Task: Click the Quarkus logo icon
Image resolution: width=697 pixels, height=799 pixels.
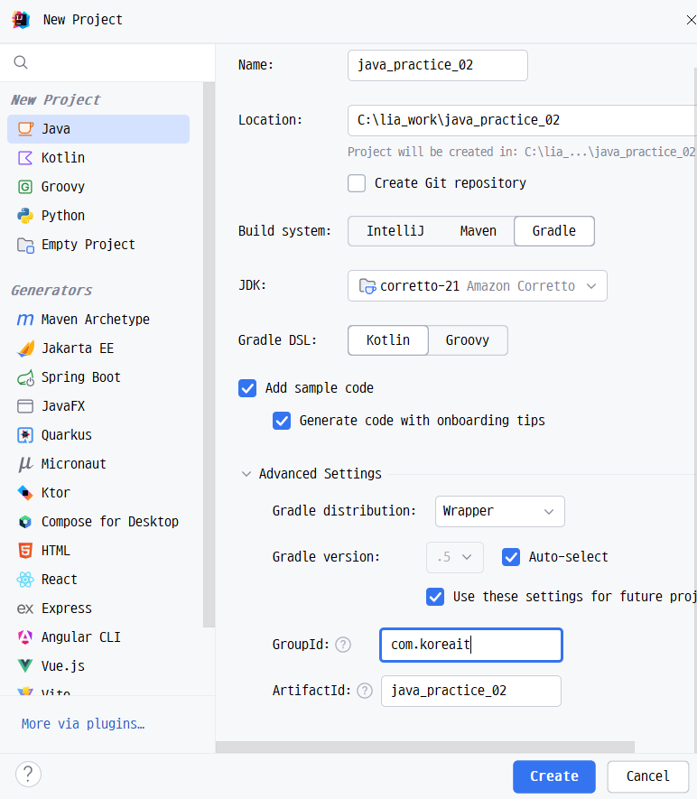Action: coord(25,435)
